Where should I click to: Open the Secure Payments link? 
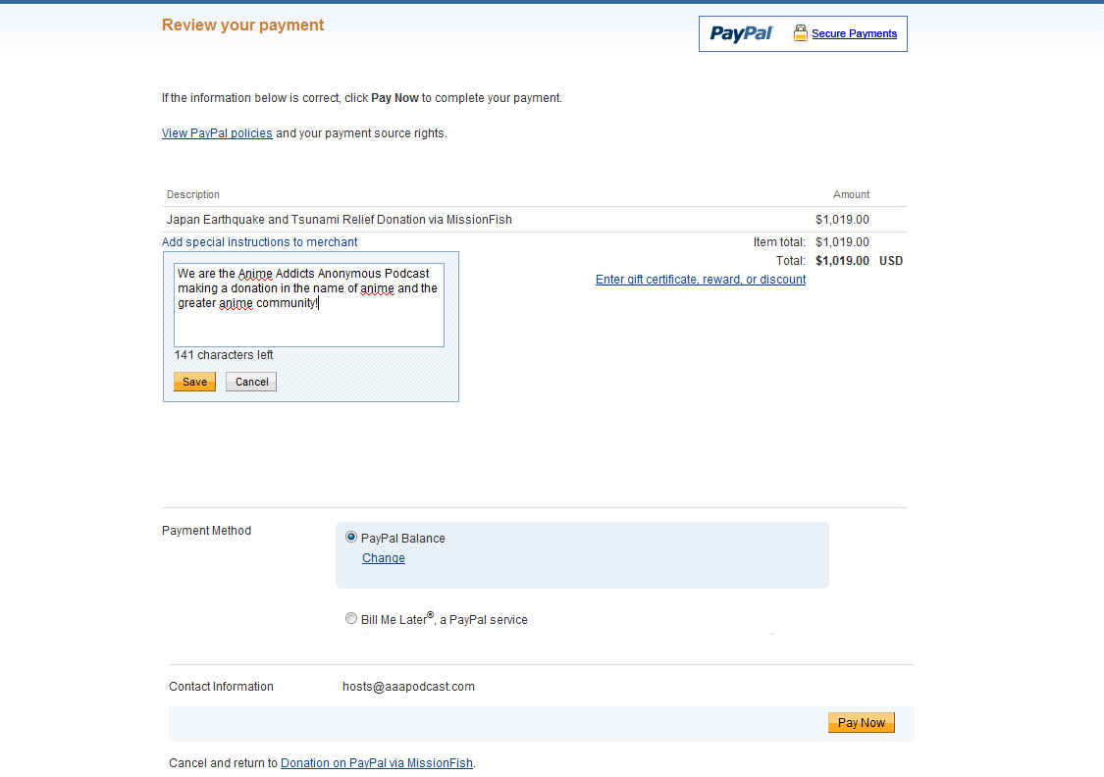[x=854, y=33]
